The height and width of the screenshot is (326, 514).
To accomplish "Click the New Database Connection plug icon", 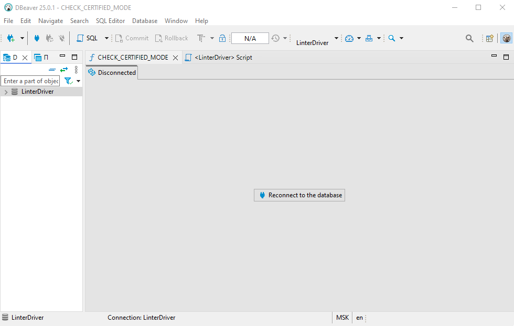I will pyautogui.click(x=10, y=38).
